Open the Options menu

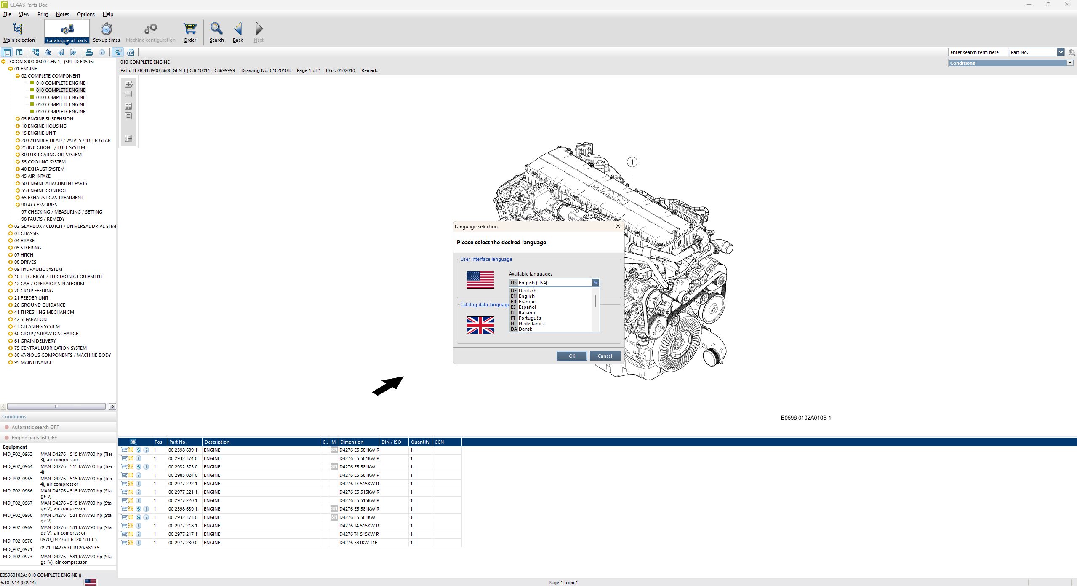(85, 14)
